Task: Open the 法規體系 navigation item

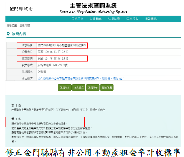Action: [x=95, y=19]
